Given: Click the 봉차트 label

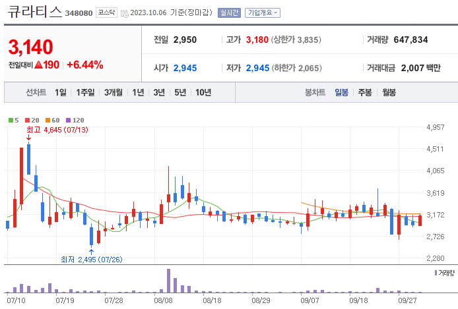Looking at the screenshot, I should pos(315,93).
